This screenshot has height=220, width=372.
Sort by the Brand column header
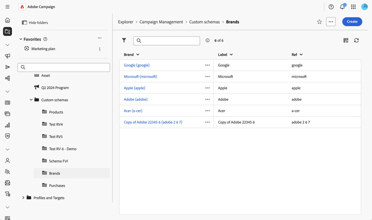131,55
